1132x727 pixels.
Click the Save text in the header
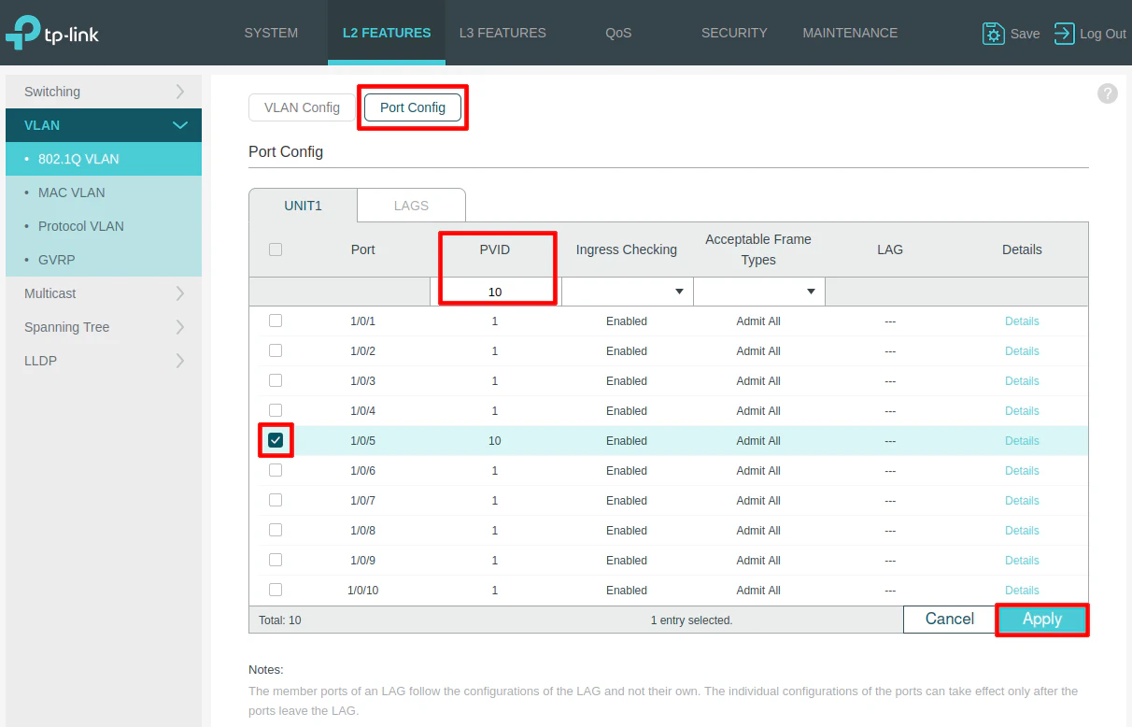(x=1025, y=34)
